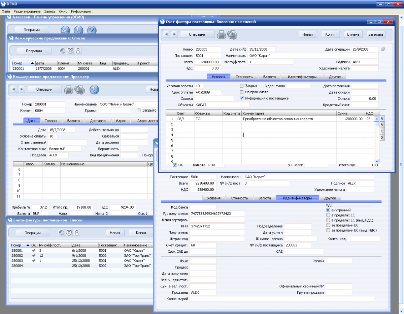
Task: Switch to Другое tab in front invoice window
Action: point(335,77)
